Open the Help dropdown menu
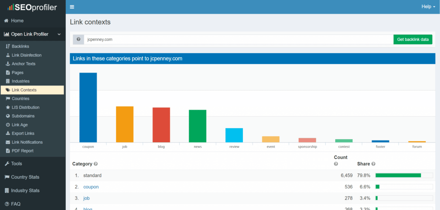Viewport: 440px width, 210px height. pos(428,7)
